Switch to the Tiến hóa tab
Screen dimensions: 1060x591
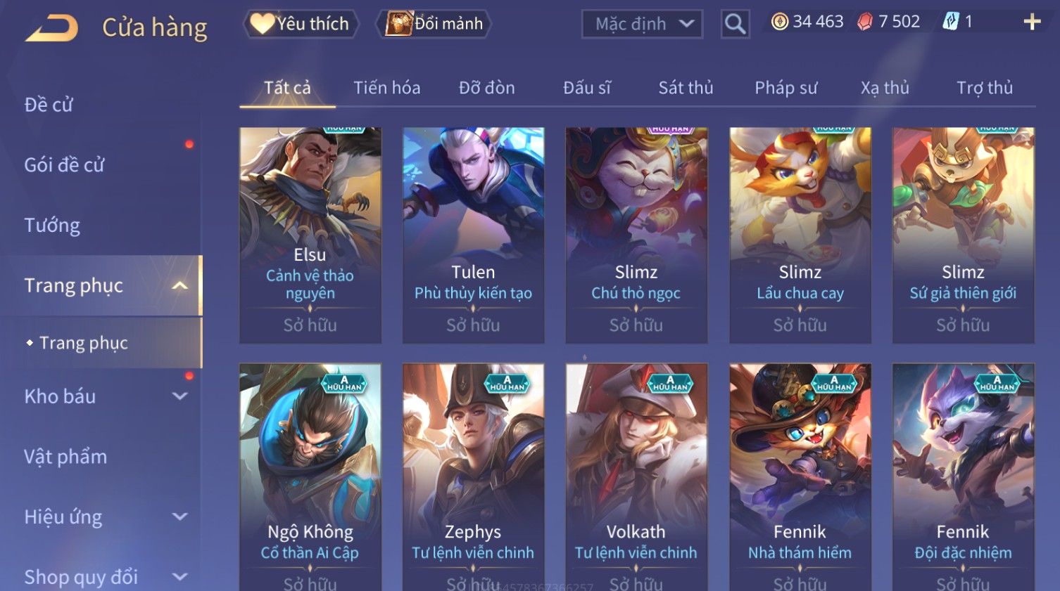[x=386, y=88]
